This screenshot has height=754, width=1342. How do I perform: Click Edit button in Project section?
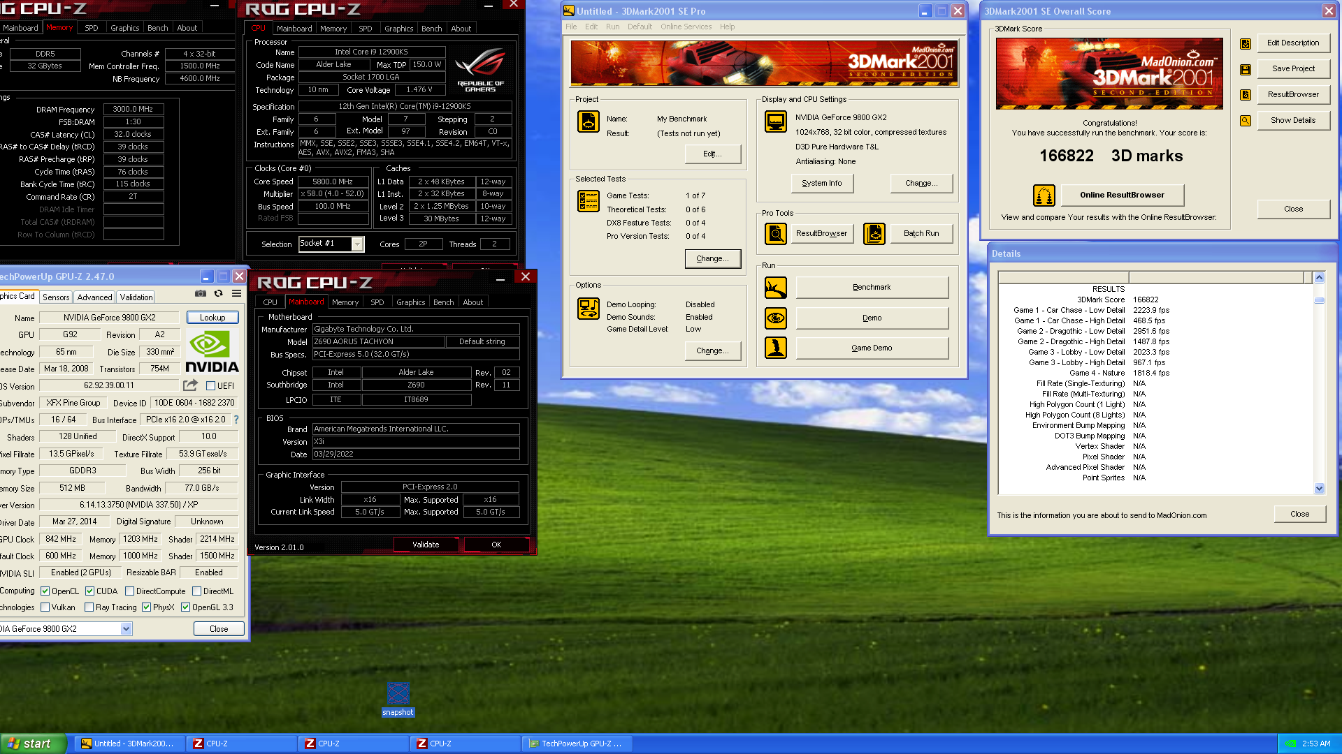point(712,154)
